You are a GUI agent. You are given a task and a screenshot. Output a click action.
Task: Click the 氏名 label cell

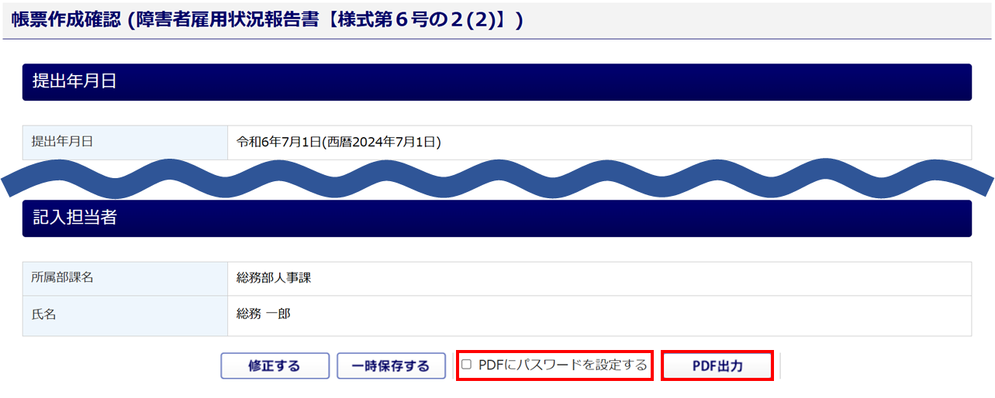click(125, 315)
